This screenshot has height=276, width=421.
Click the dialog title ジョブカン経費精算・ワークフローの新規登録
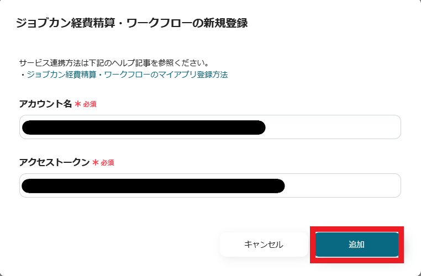coord(131,24)
